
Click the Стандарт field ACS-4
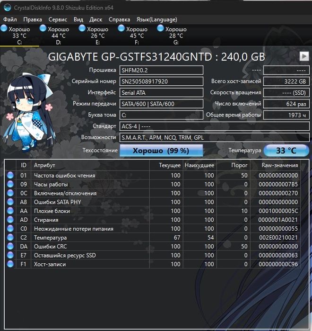pyautogui.click(x=215, y=126)
